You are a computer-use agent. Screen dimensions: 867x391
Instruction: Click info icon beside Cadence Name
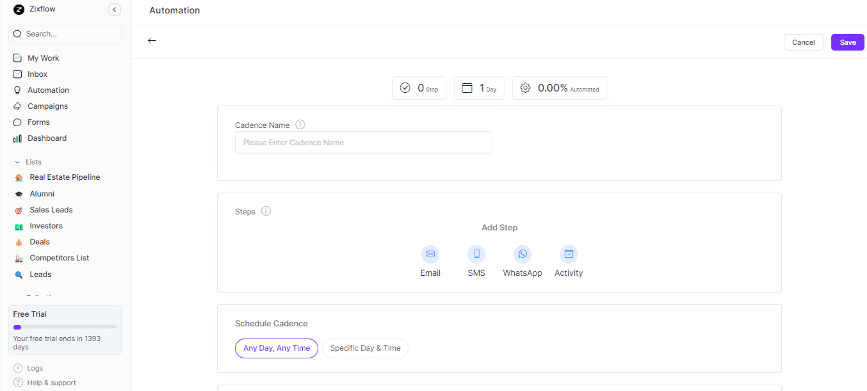pos(300,125)
